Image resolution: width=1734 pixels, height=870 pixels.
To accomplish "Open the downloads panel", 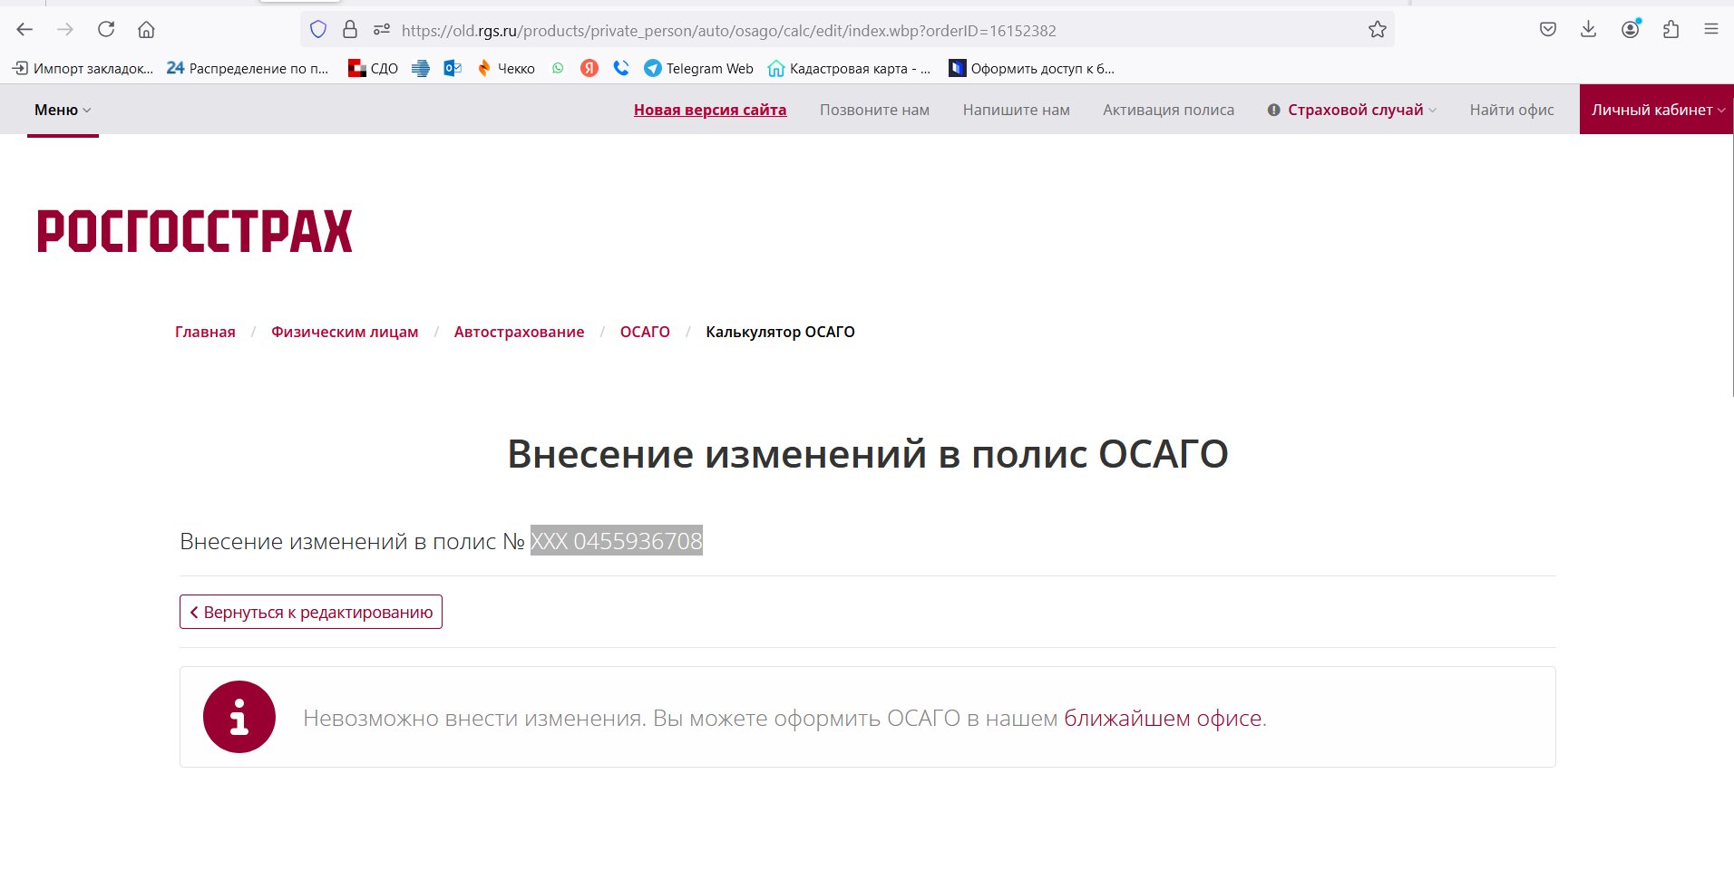I will (x=1588, y=30).
